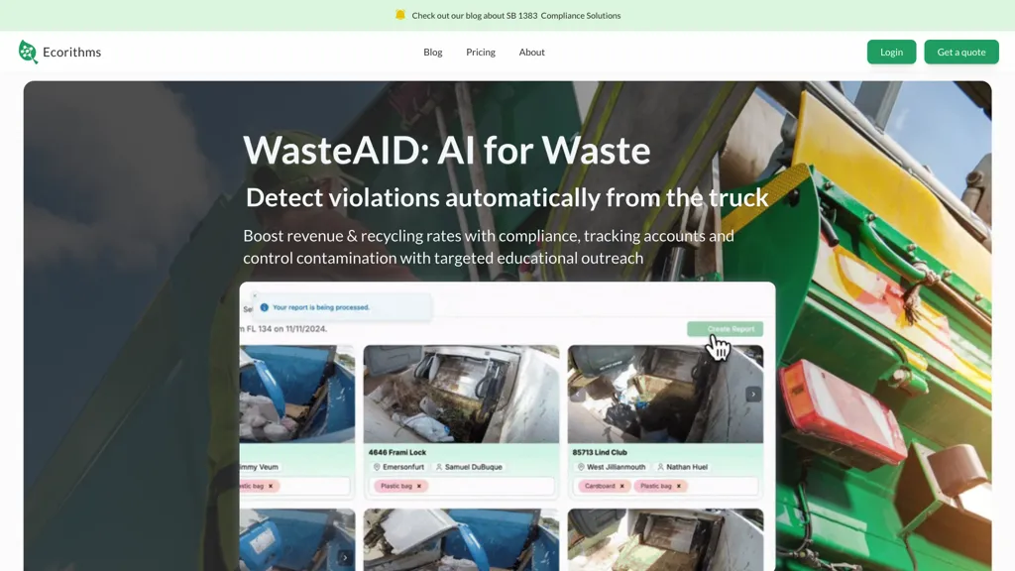Open the 4646 Frami Lock truck image

[x=461, y=394]
